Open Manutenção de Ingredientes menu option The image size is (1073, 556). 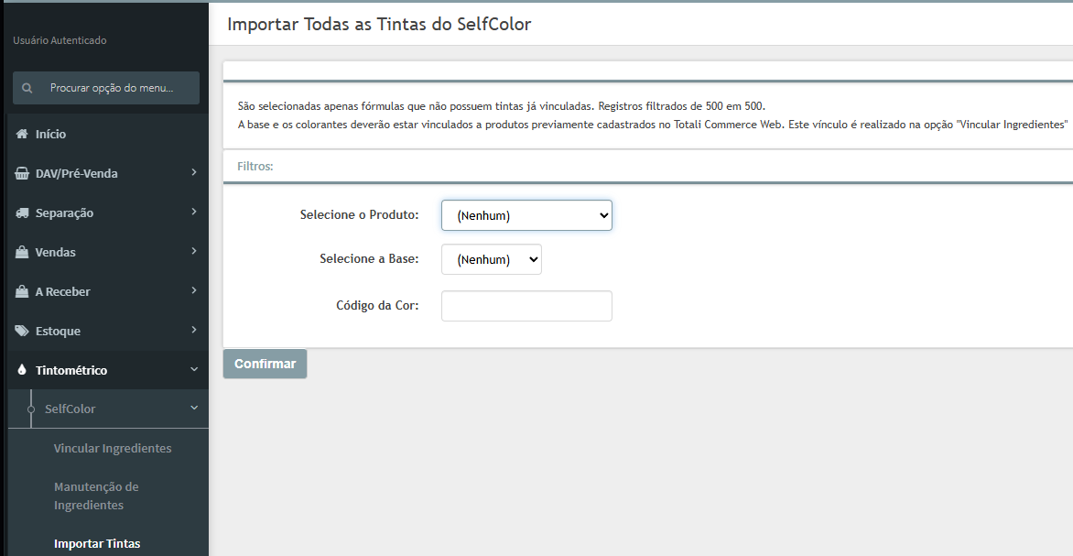point(96,496)
